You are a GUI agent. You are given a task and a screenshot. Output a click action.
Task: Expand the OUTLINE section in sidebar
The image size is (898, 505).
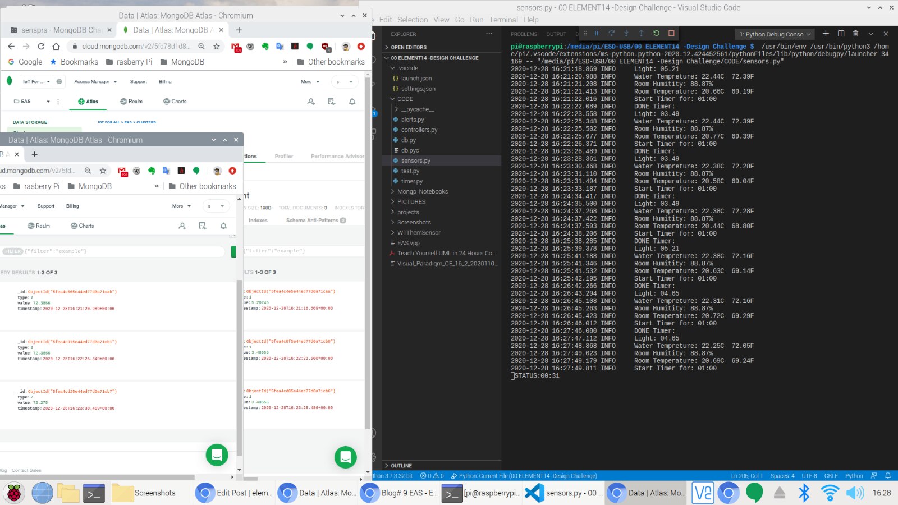coord(401,466)
